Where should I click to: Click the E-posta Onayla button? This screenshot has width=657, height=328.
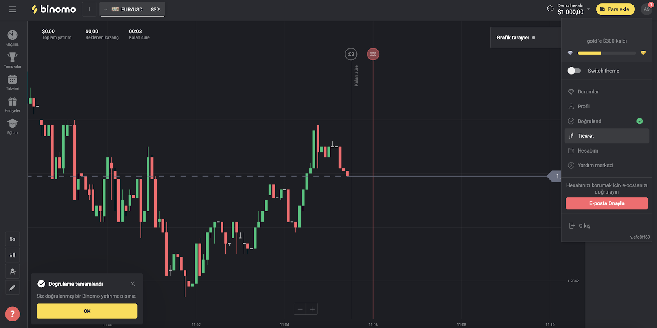pos(606,203)
